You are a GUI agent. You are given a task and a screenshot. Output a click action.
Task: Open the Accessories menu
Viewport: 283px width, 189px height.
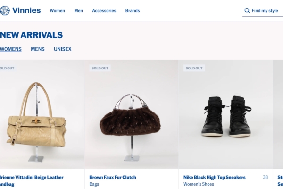104,11
